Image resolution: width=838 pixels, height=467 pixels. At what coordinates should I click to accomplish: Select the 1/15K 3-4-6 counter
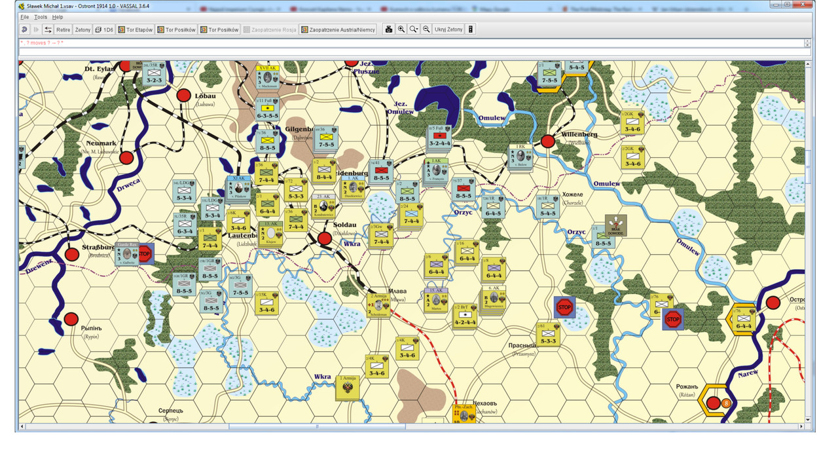tap(266, 303)
